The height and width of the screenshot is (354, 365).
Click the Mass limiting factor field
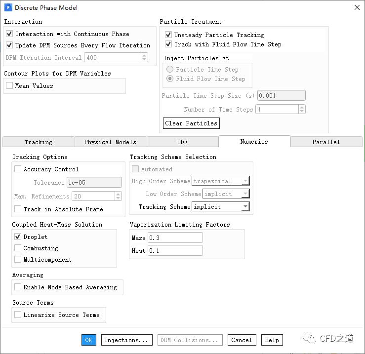coord(175,238)
